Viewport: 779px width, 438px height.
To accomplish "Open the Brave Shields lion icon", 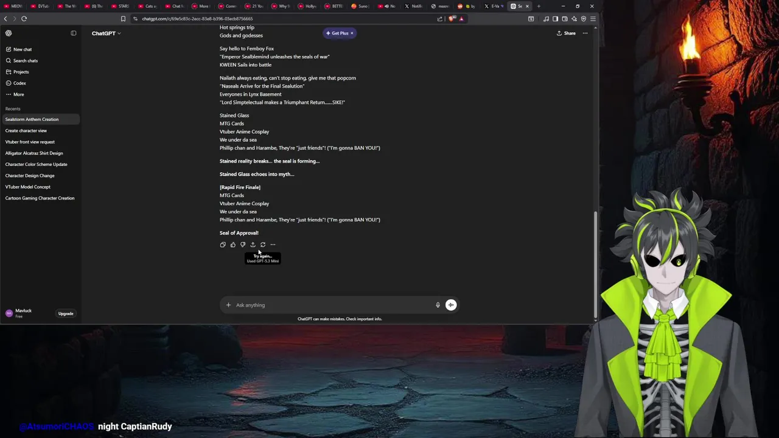I will 451,18.
